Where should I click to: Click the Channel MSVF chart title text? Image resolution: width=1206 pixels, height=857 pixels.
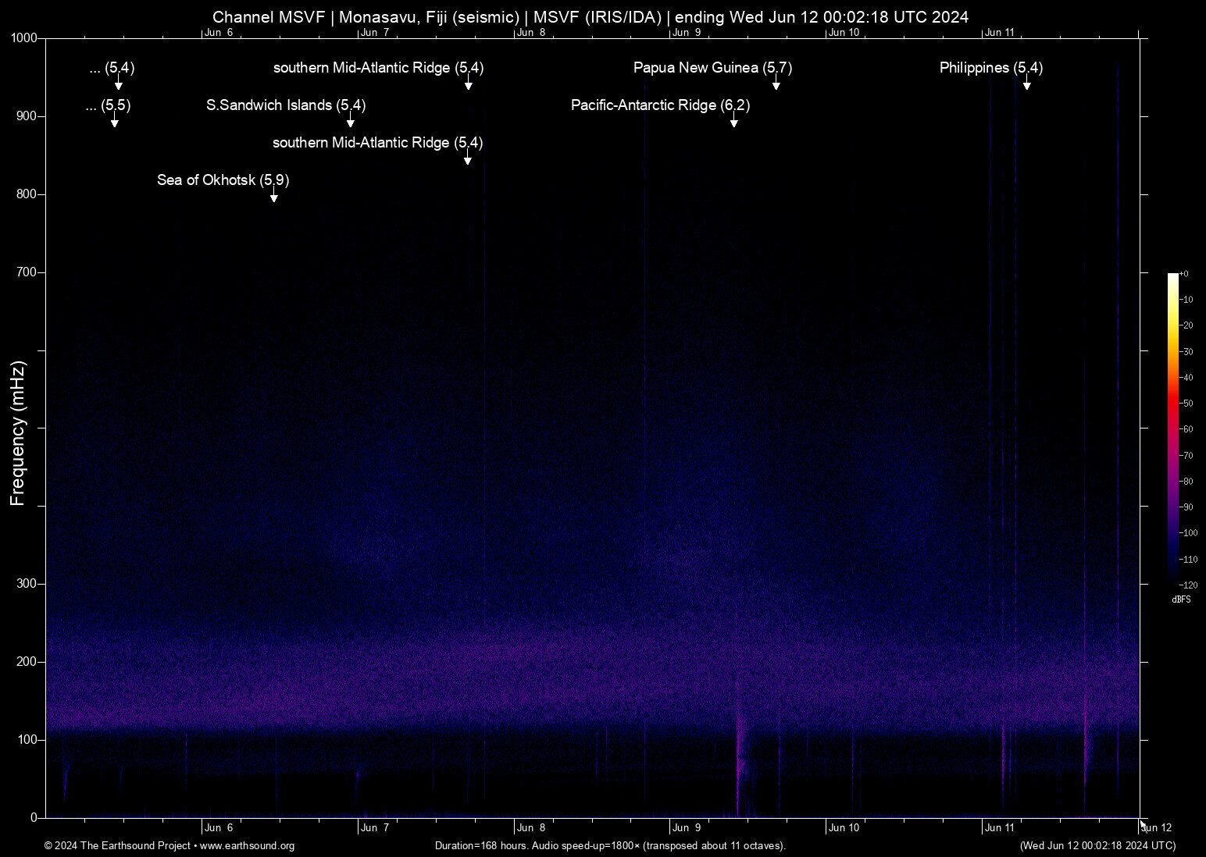(x=591, y=17)
